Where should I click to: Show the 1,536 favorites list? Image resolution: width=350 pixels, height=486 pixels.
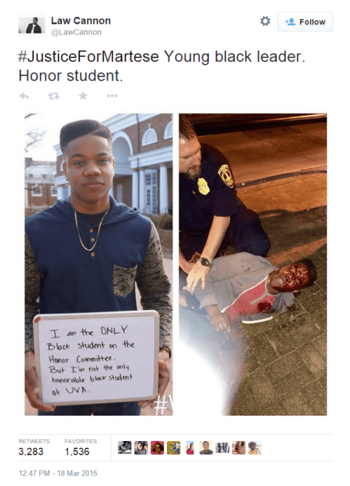pyautogui.click(x=80, y=448)
